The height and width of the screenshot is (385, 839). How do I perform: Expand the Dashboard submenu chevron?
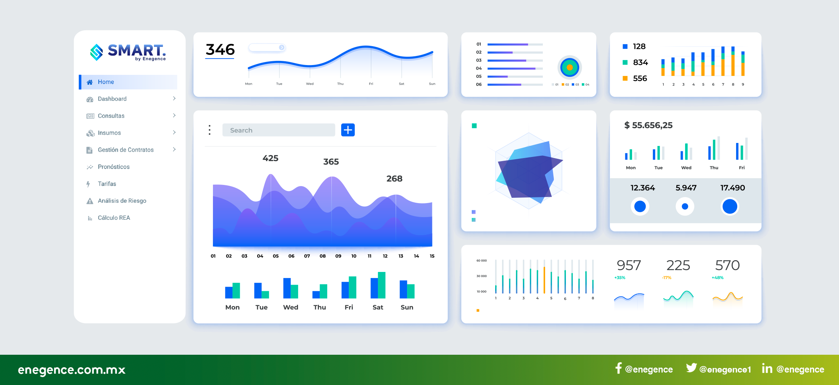pyautogui.click(x=174, y=99)
